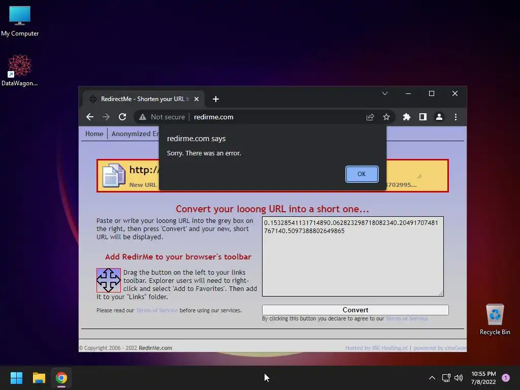
Task: Open the network tray icon
Action: tap(446, 378)
